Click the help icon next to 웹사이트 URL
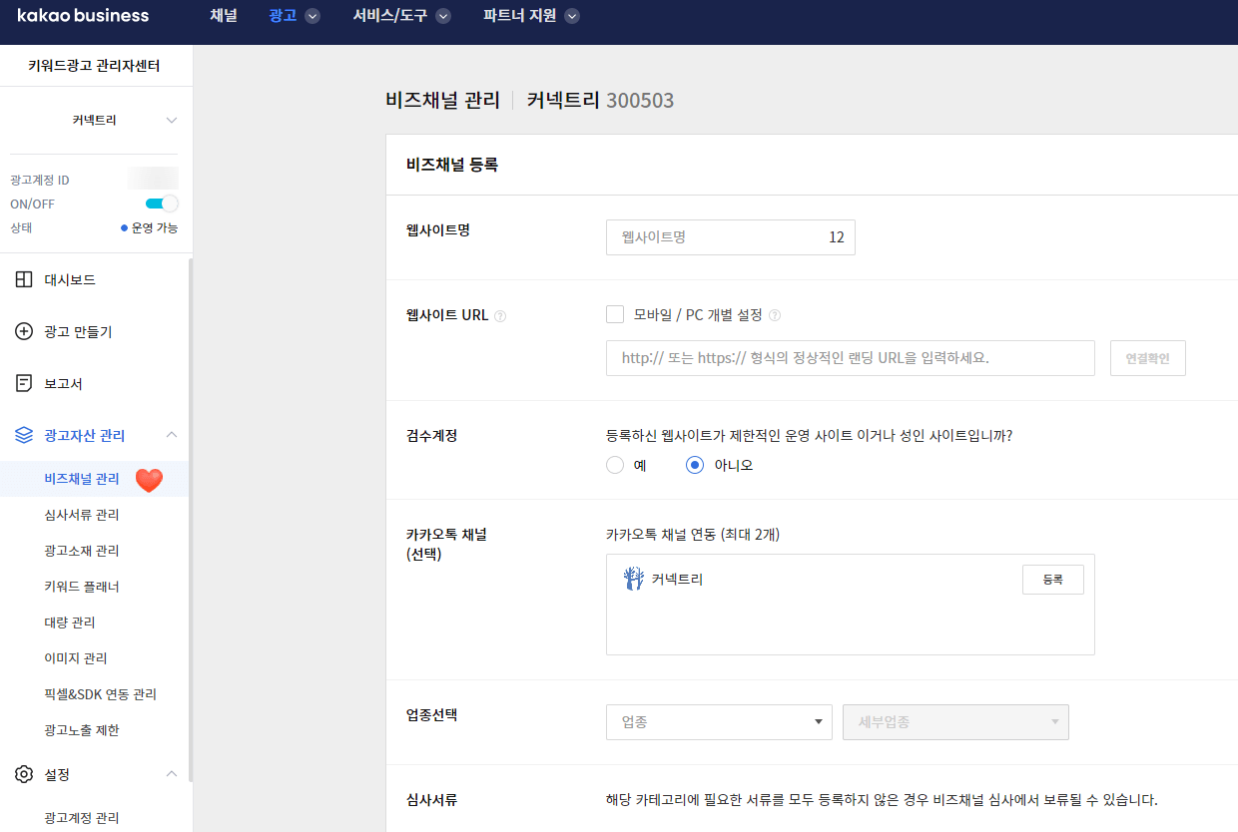 (500, 316)
